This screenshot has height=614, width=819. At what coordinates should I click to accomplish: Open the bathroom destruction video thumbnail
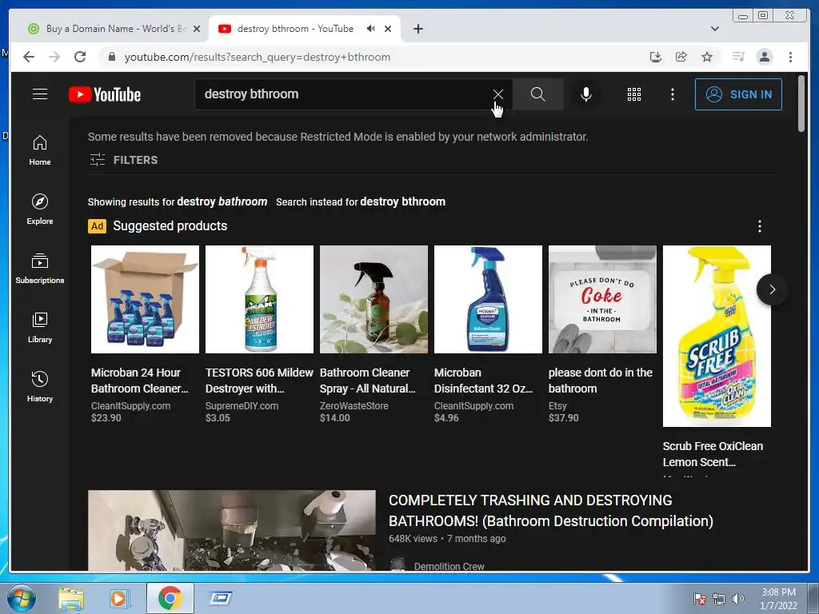[232, 530]
